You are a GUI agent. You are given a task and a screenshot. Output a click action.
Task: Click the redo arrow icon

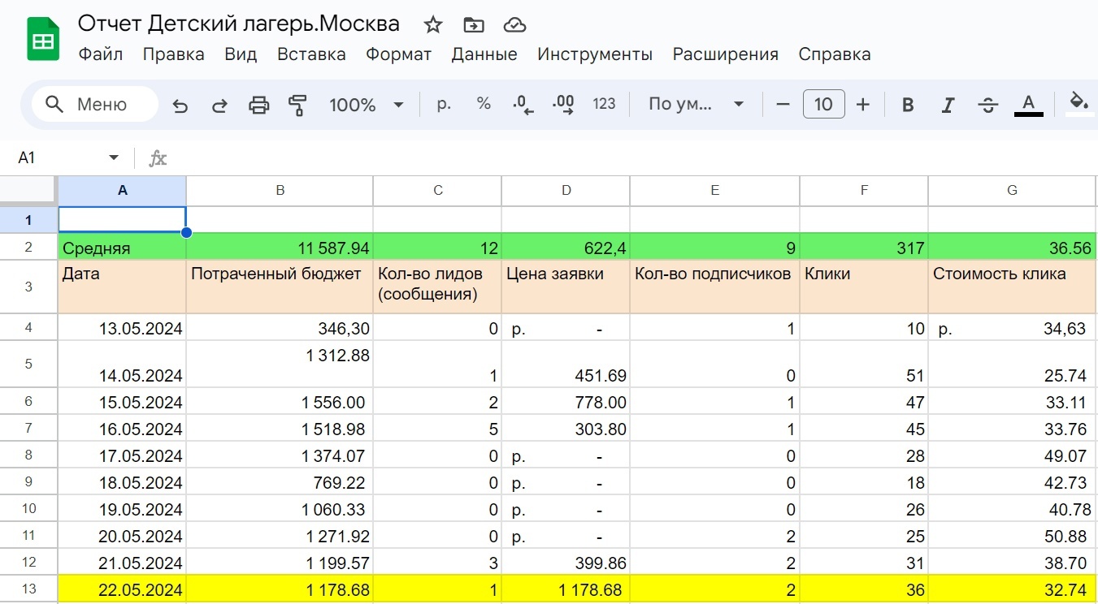coord(219,105)
